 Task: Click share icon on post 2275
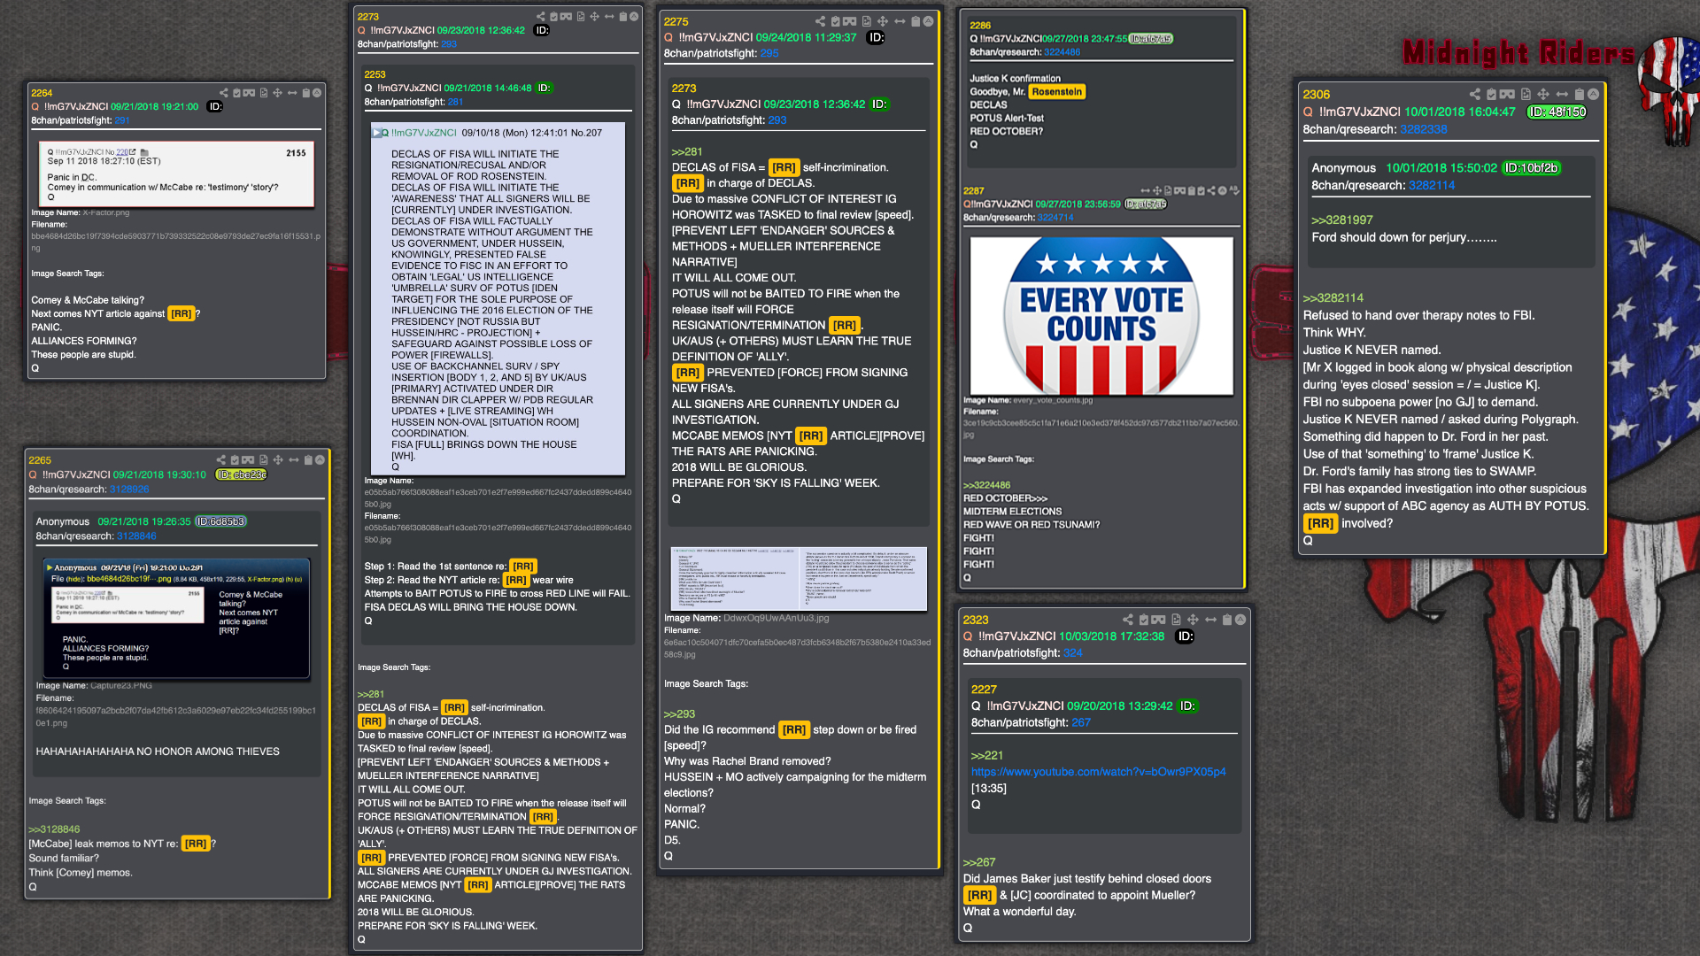tap(821, 21)
